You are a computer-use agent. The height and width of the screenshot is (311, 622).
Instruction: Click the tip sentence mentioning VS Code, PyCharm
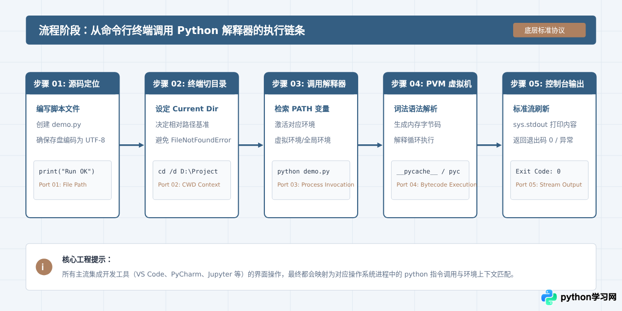pos(288,274)
